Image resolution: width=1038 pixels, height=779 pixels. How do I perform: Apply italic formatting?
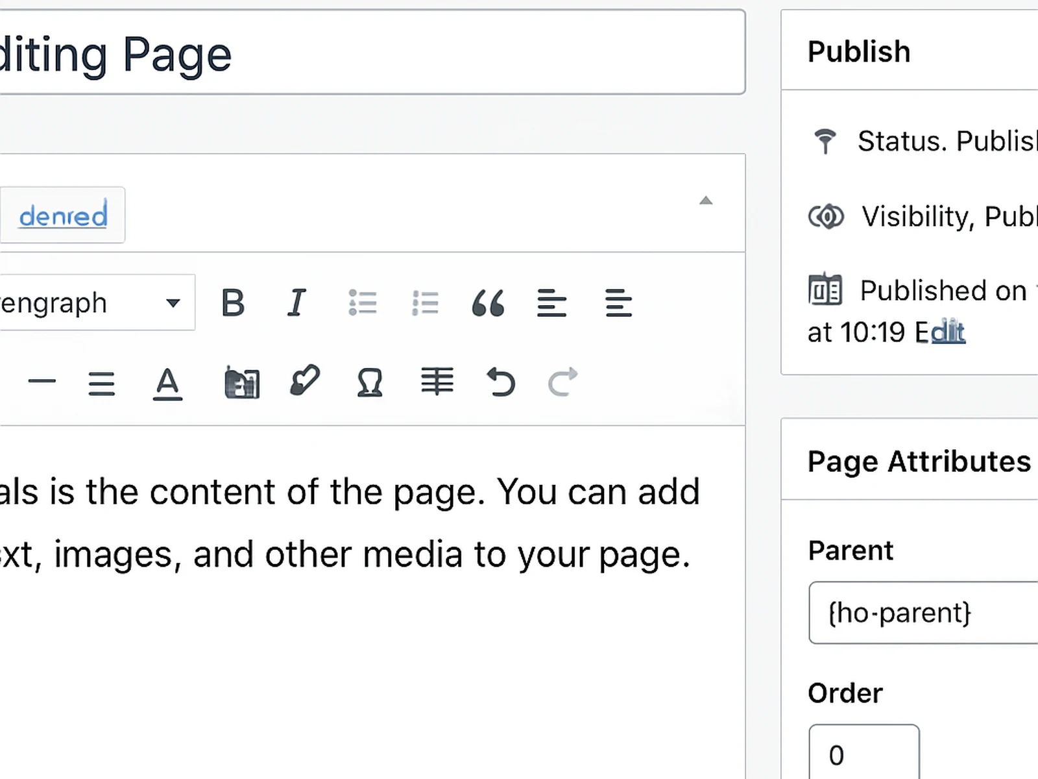[x=296, y=303]
